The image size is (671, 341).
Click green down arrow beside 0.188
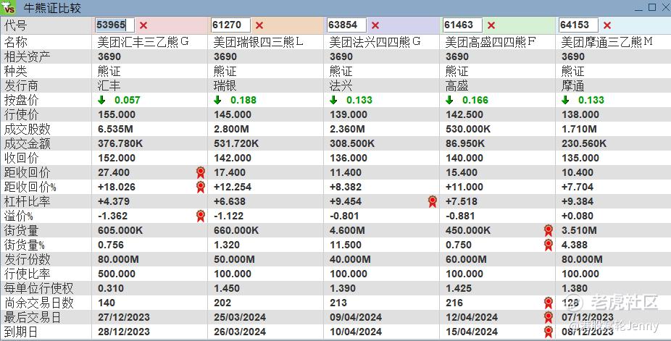[x=217, y=100]
